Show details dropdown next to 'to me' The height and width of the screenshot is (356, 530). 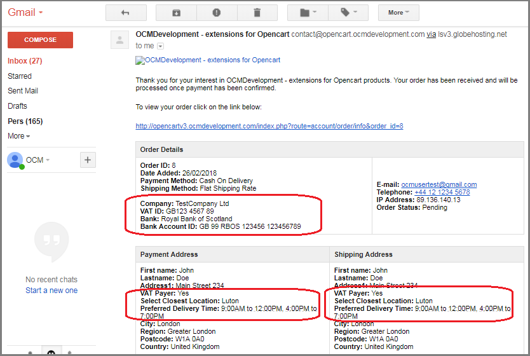click(x=161, y=46)
